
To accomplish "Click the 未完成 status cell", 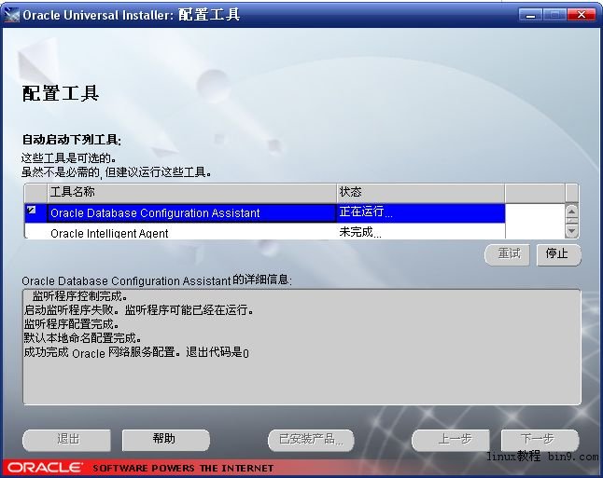I will tap(421, 231).
